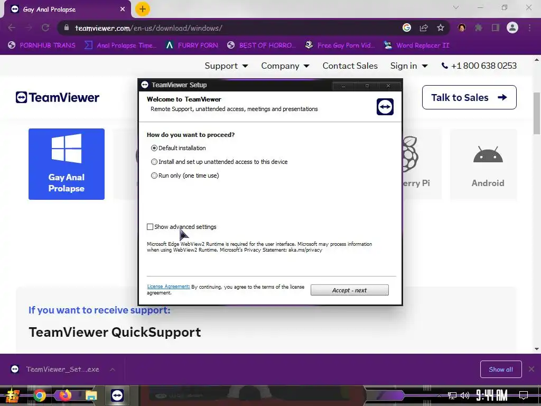Bookmark this page with the star icon
The height and width of the screenshot is (406, 541).
tap(441, 27)
